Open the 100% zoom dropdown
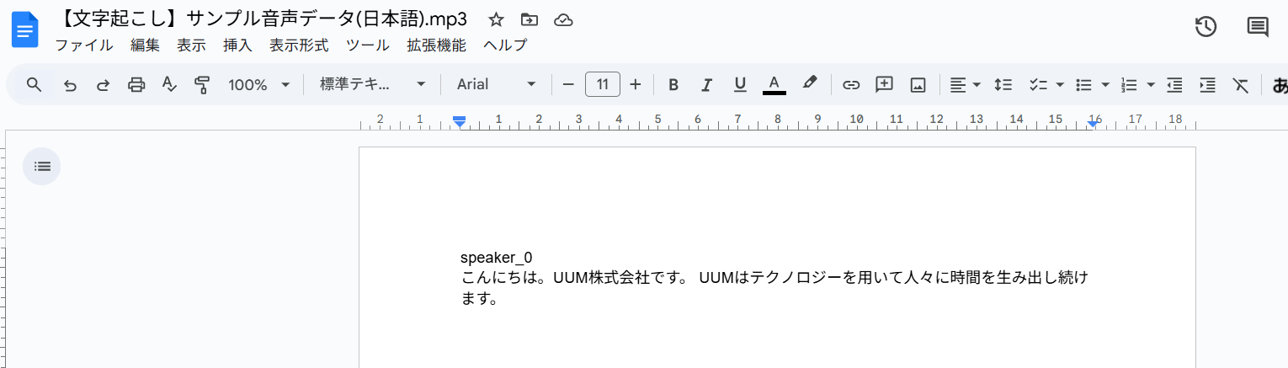The image size is (1288, 368). 259,84
